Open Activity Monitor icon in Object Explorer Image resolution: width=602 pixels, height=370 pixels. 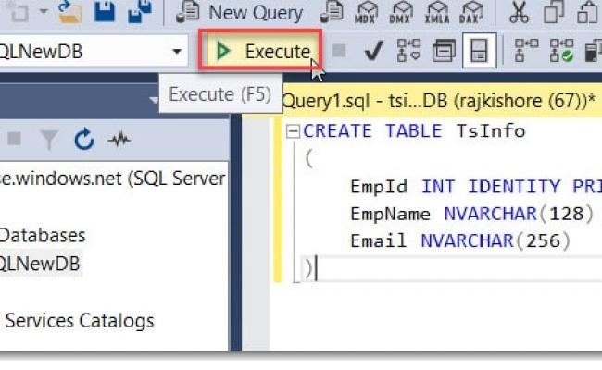click(x=119, y=139)
